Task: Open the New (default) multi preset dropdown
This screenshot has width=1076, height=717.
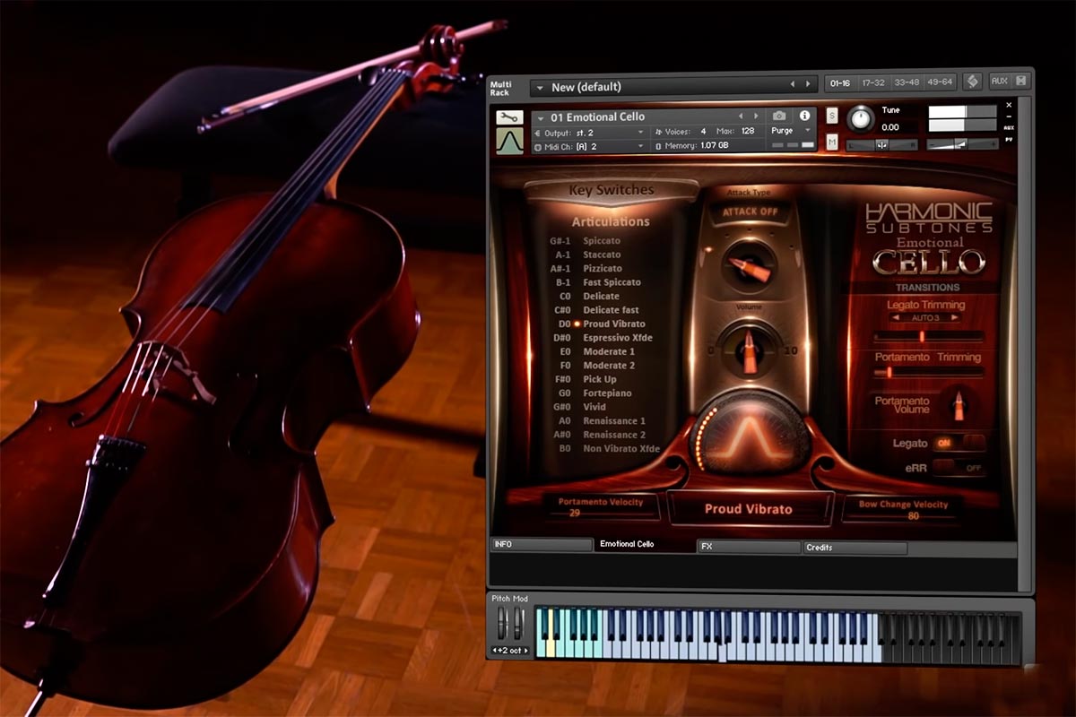Action: (x=673, y=87)
